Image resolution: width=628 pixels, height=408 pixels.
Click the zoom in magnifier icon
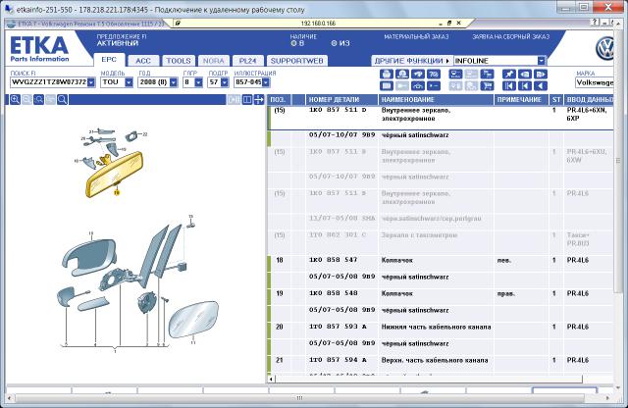pyautogui.click(x=15, y=100)
